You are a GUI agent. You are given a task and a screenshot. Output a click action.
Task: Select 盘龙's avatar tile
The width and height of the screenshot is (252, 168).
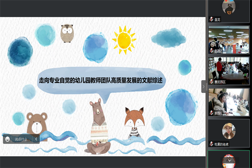[229, 8]
